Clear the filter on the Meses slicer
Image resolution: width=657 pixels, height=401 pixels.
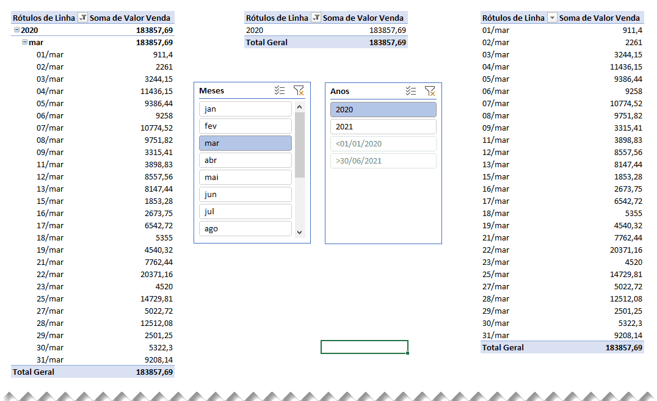[298, 90]
